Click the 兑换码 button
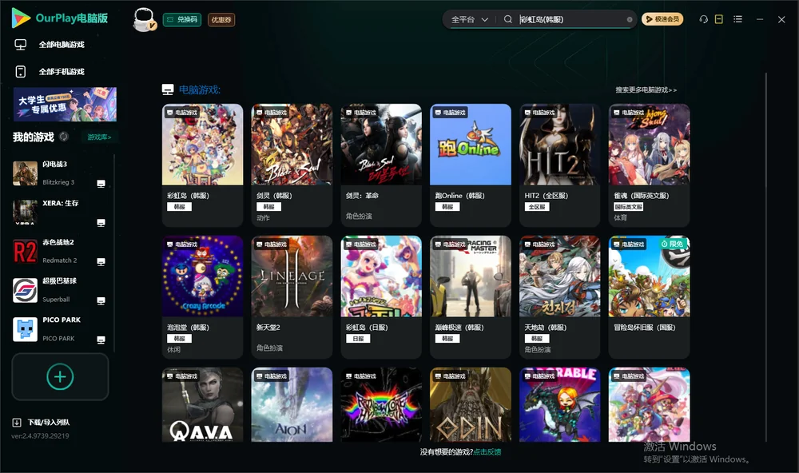 182,20
